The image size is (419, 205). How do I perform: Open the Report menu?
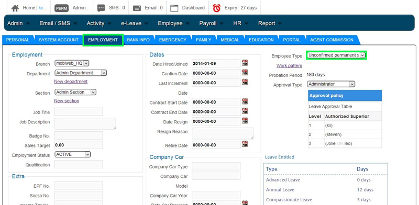pyautogui.click(x=270, y=24)
